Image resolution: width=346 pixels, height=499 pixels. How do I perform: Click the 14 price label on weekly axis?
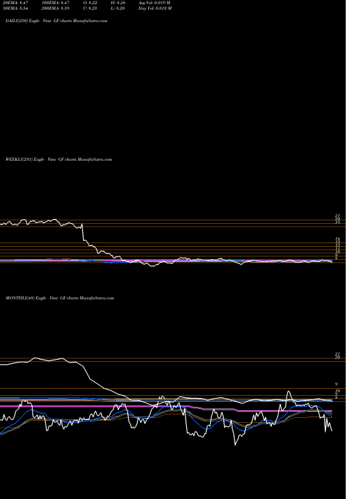coord(338,239)
